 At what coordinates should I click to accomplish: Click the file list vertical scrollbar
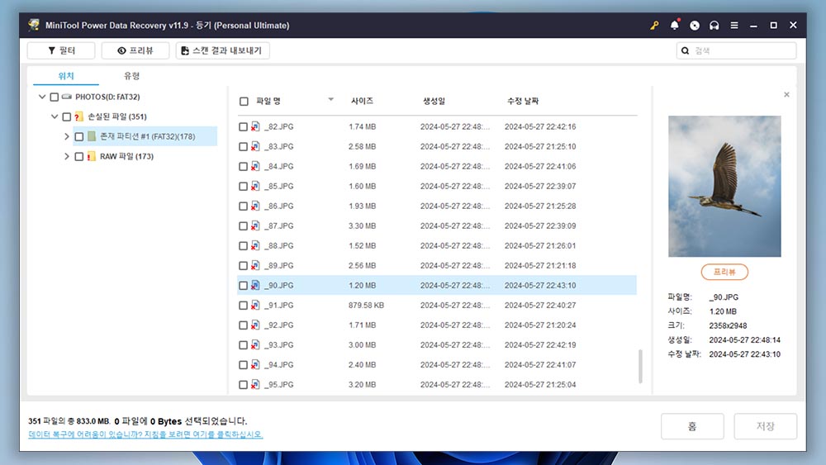641,367
